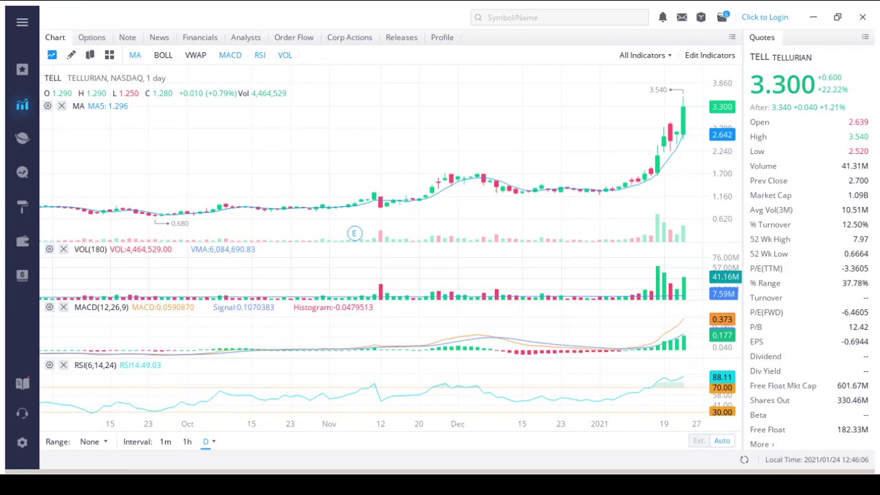Toggle the MACD indicator button
Image resolution: width=880 pixels, height=495 pixels.
(x=230, y=55)
